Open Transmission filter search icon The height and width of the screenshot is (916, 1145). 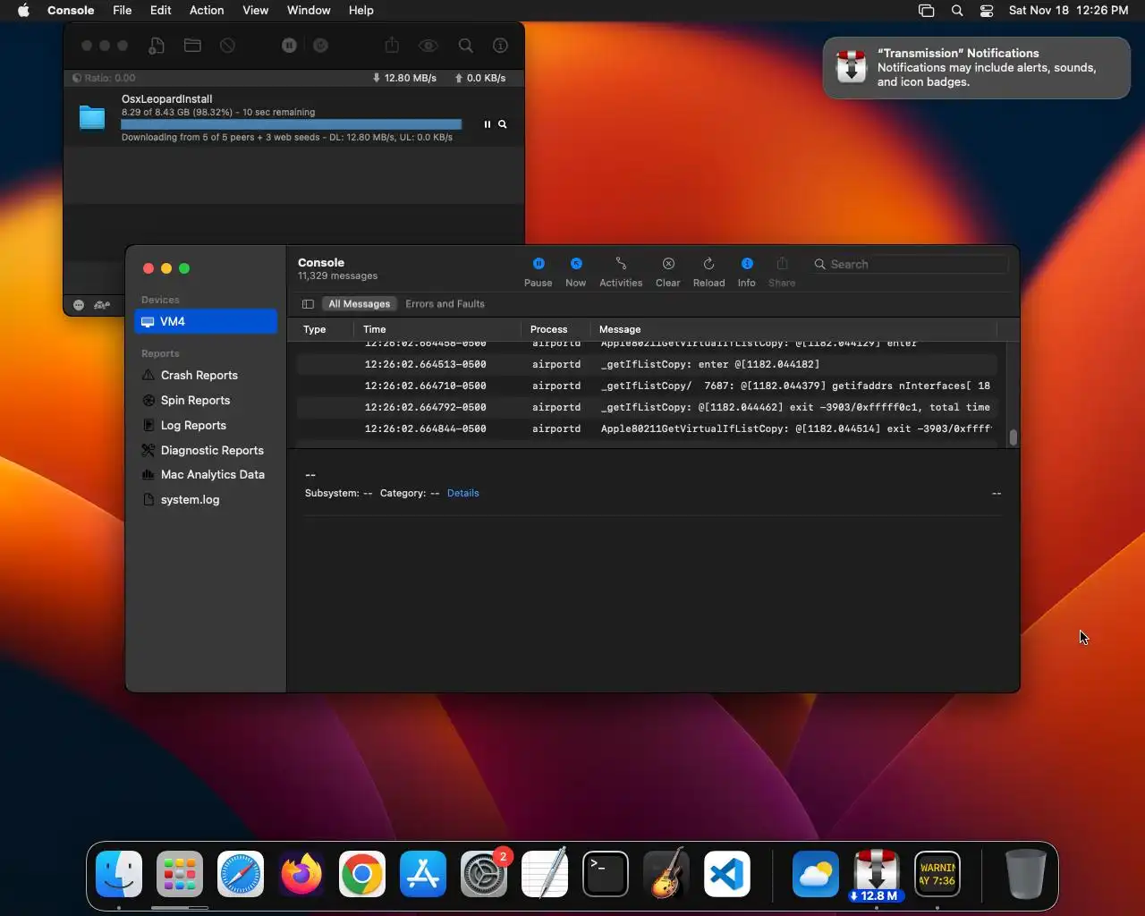[466, 46]
